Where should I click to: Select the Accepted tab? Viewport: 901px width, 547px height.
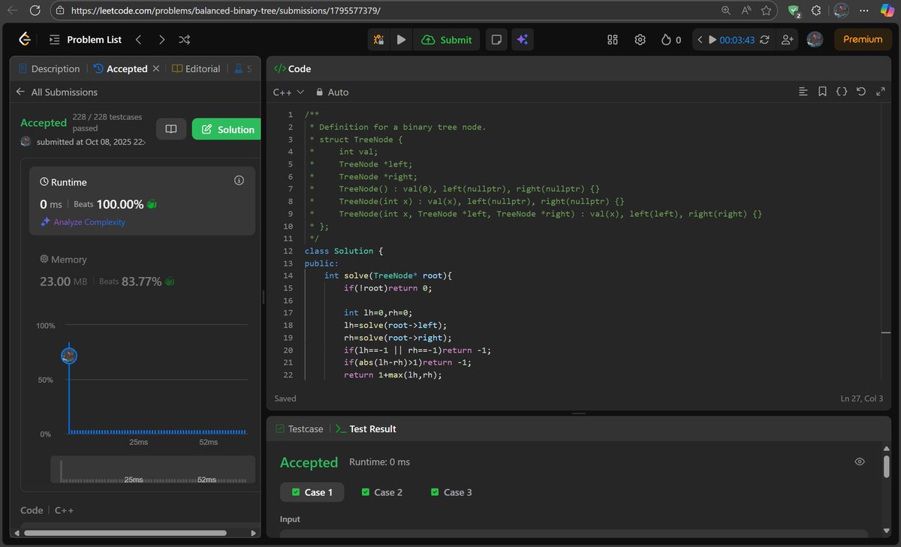[120, 68]
